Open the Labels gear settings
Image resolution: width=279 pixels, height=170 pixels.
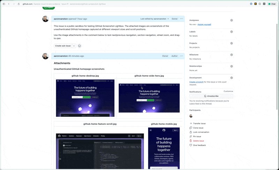click(x=232, y=32)
